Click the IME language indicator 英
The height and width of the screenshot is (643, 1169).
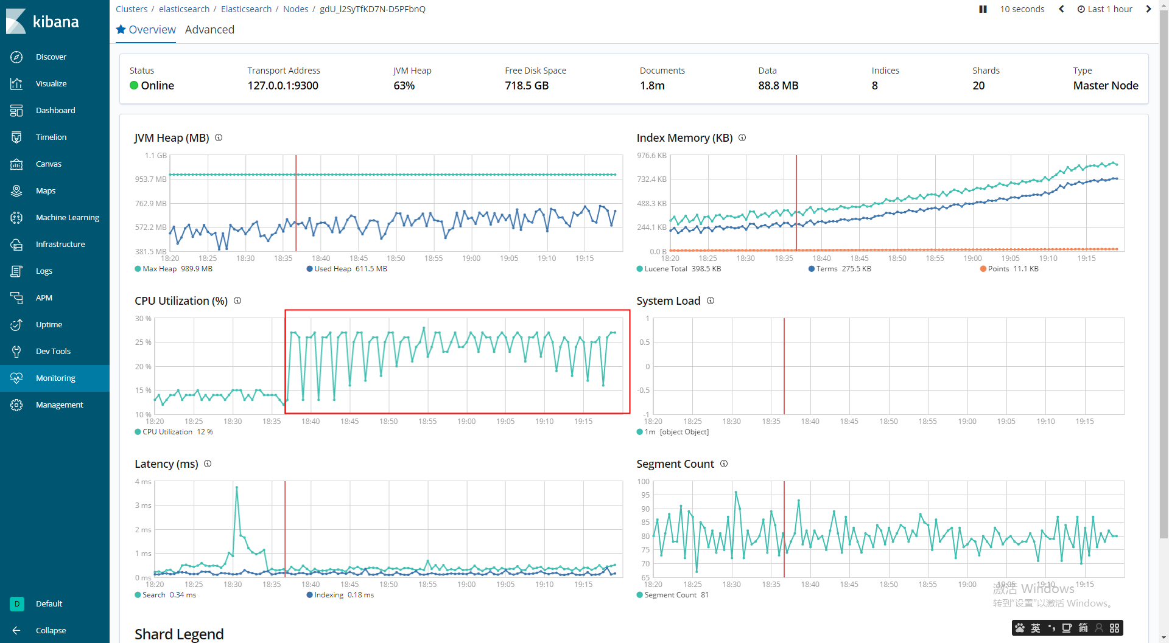[1036, 628]
